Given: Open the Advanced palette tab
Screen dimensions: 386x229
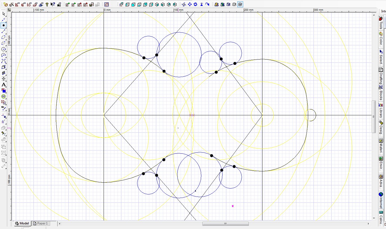Looking at the screenshot, I should [381, 182].
